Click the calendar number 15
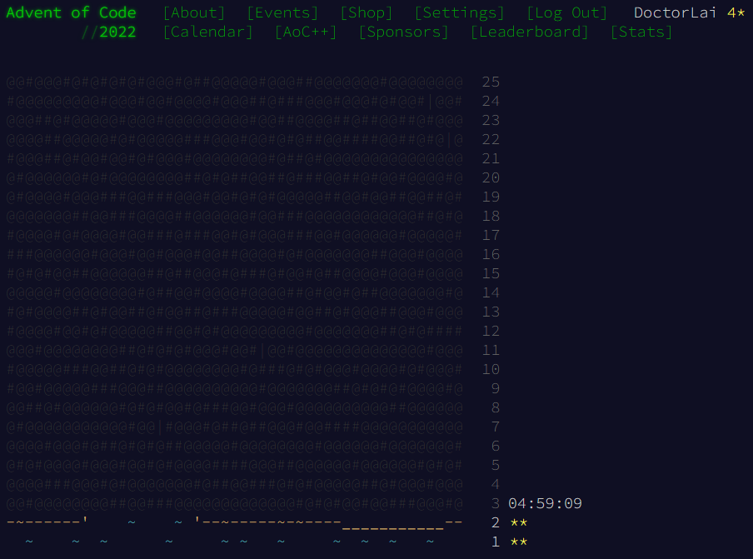Screen dimensions: 753x559 point(491,273)
